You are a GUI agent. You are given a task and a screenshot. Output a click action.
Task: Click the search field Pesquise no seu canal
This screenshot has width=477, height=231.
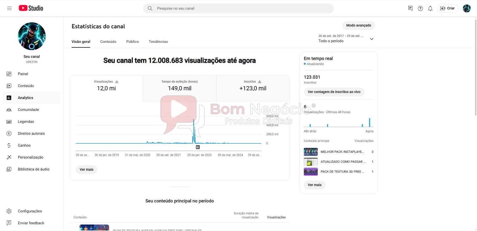[238, 8]
